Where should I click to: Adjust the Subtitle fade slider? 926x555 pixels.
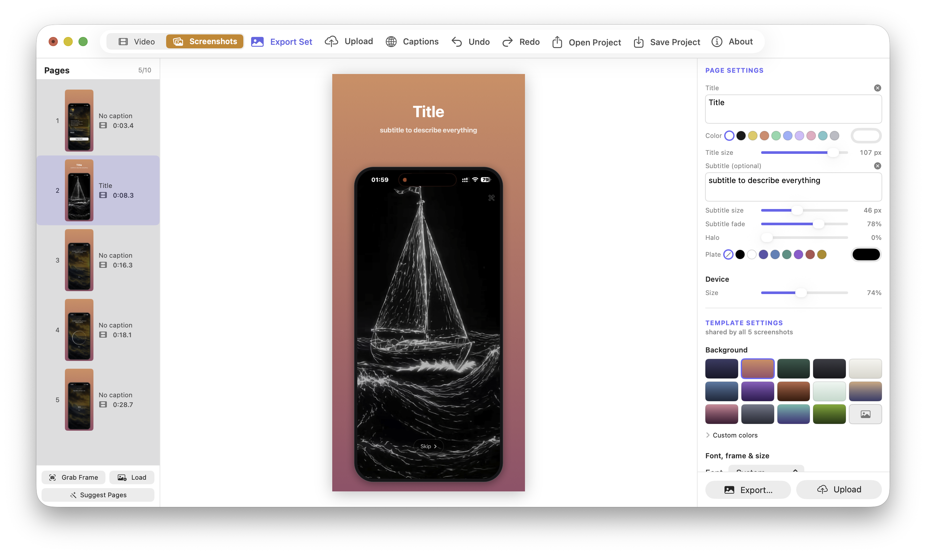tap(804, 224)
